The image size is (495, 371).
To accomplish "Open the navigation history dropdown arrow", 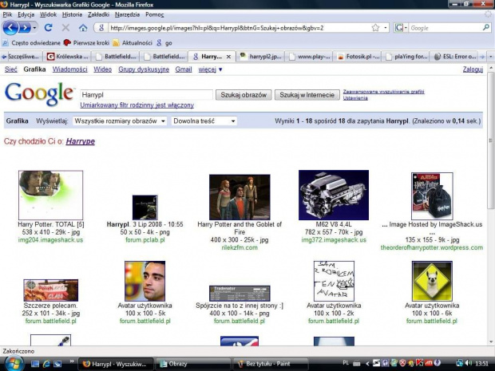I will click(34, 28).
